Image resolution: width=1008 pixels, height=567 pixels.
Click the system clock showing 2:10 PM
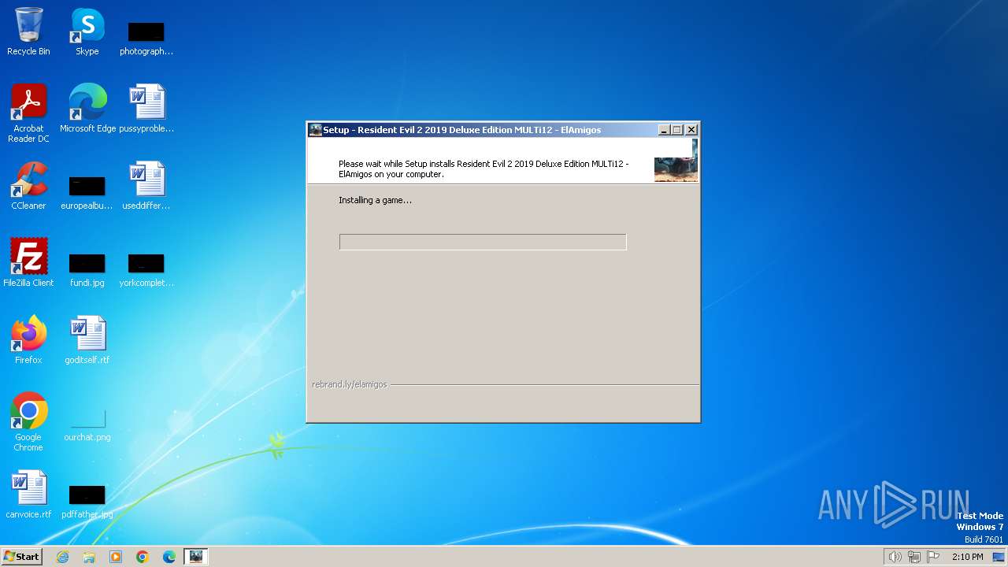[x=967, y=557]
